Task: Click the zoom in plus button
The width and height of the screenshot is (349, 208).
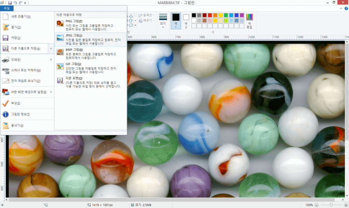Action: 346,205
